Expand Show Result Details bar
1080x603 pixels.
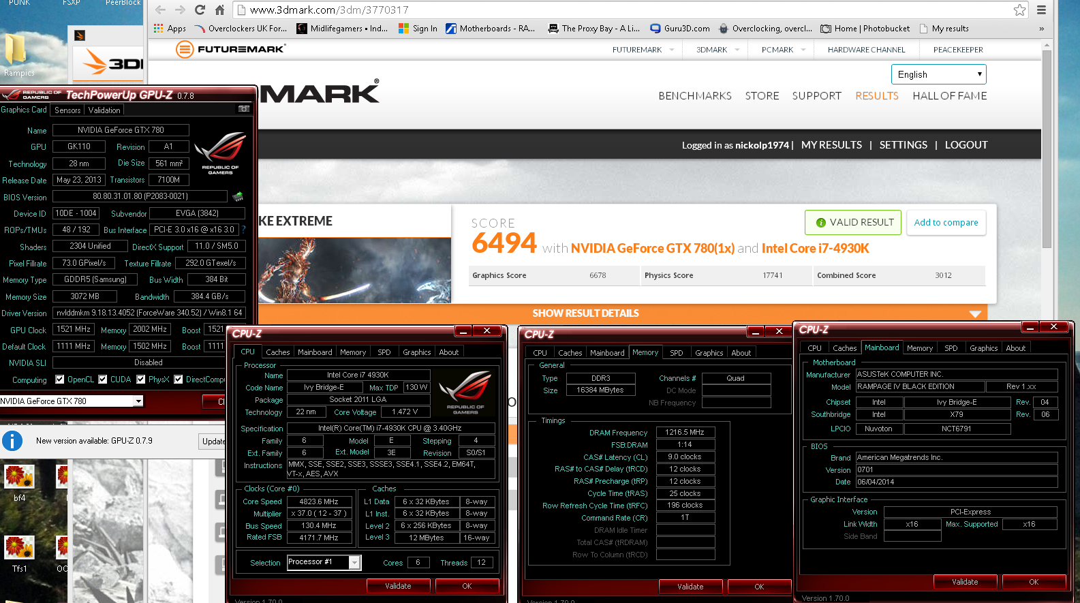586,313
